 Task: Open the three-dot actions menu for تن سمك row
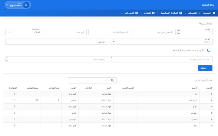tap(15, 100)
